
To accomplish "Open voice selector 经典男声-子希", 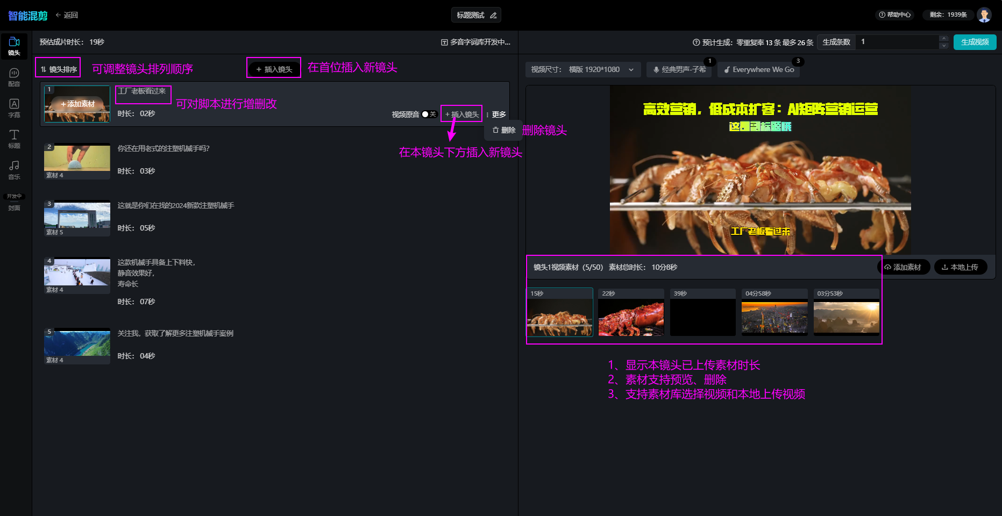I will (679, 69).
